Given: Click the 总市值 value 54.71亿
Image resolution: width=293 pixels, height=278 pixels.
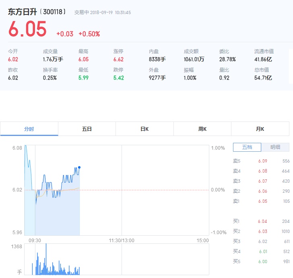Looking at the screenshot, I should click(x=263, y=78).
